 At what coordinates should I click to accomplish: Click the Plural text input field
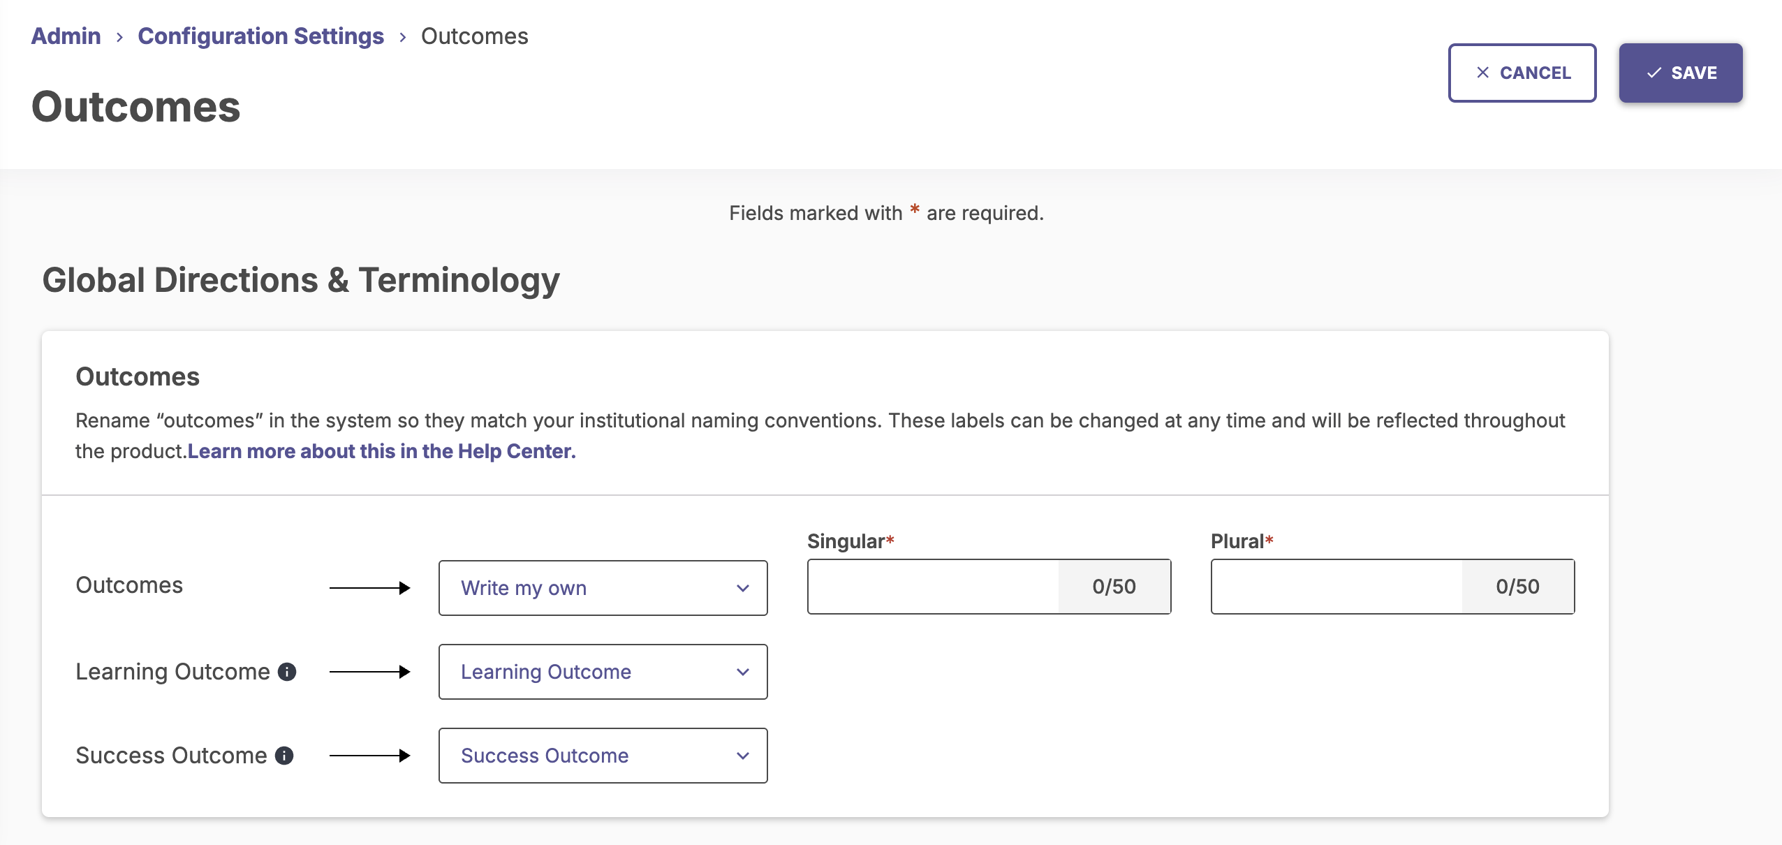coord(1336,587)
